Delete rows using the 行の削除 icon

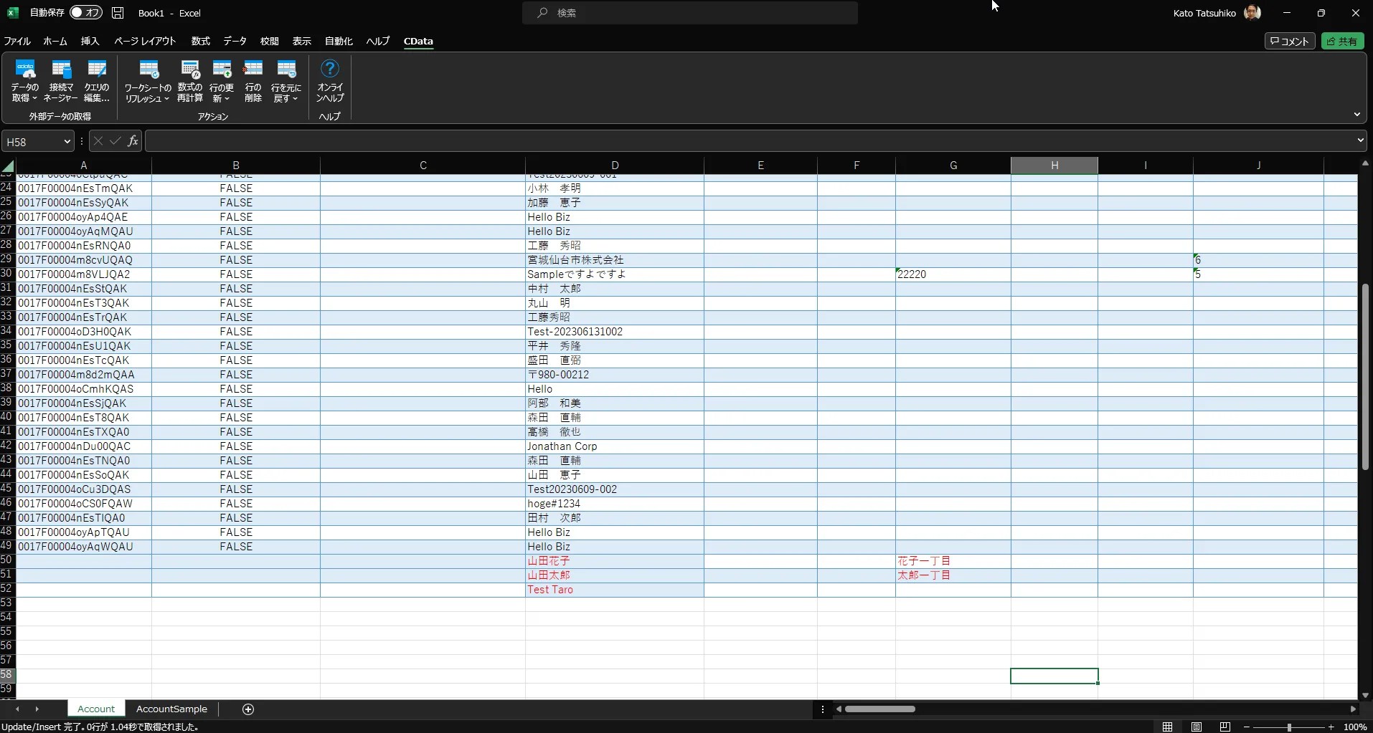[253, 79]
